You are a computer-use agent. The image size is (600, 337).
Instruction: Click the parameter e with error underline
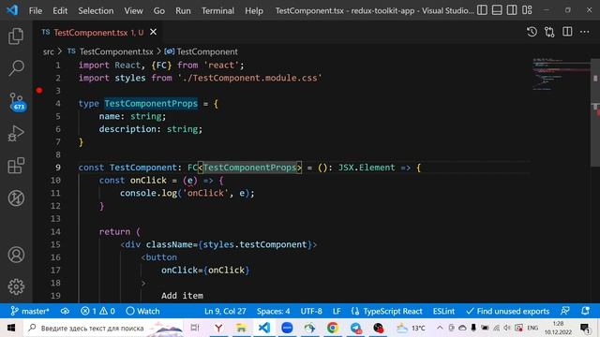[190, 181]
